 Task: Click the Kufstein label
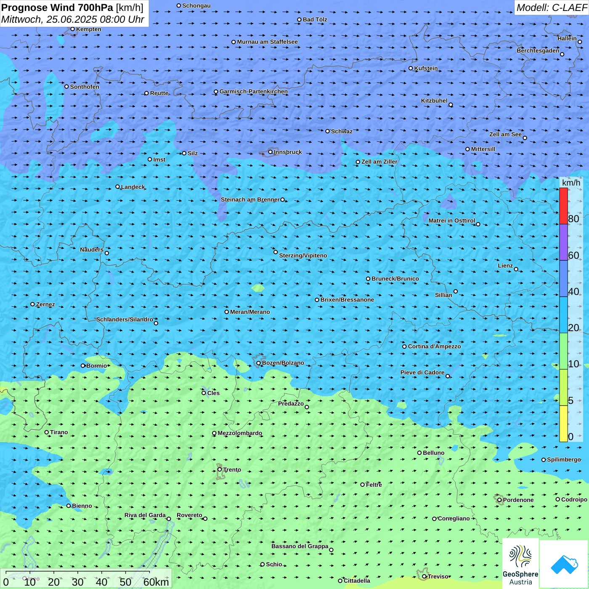pos(426,68)
